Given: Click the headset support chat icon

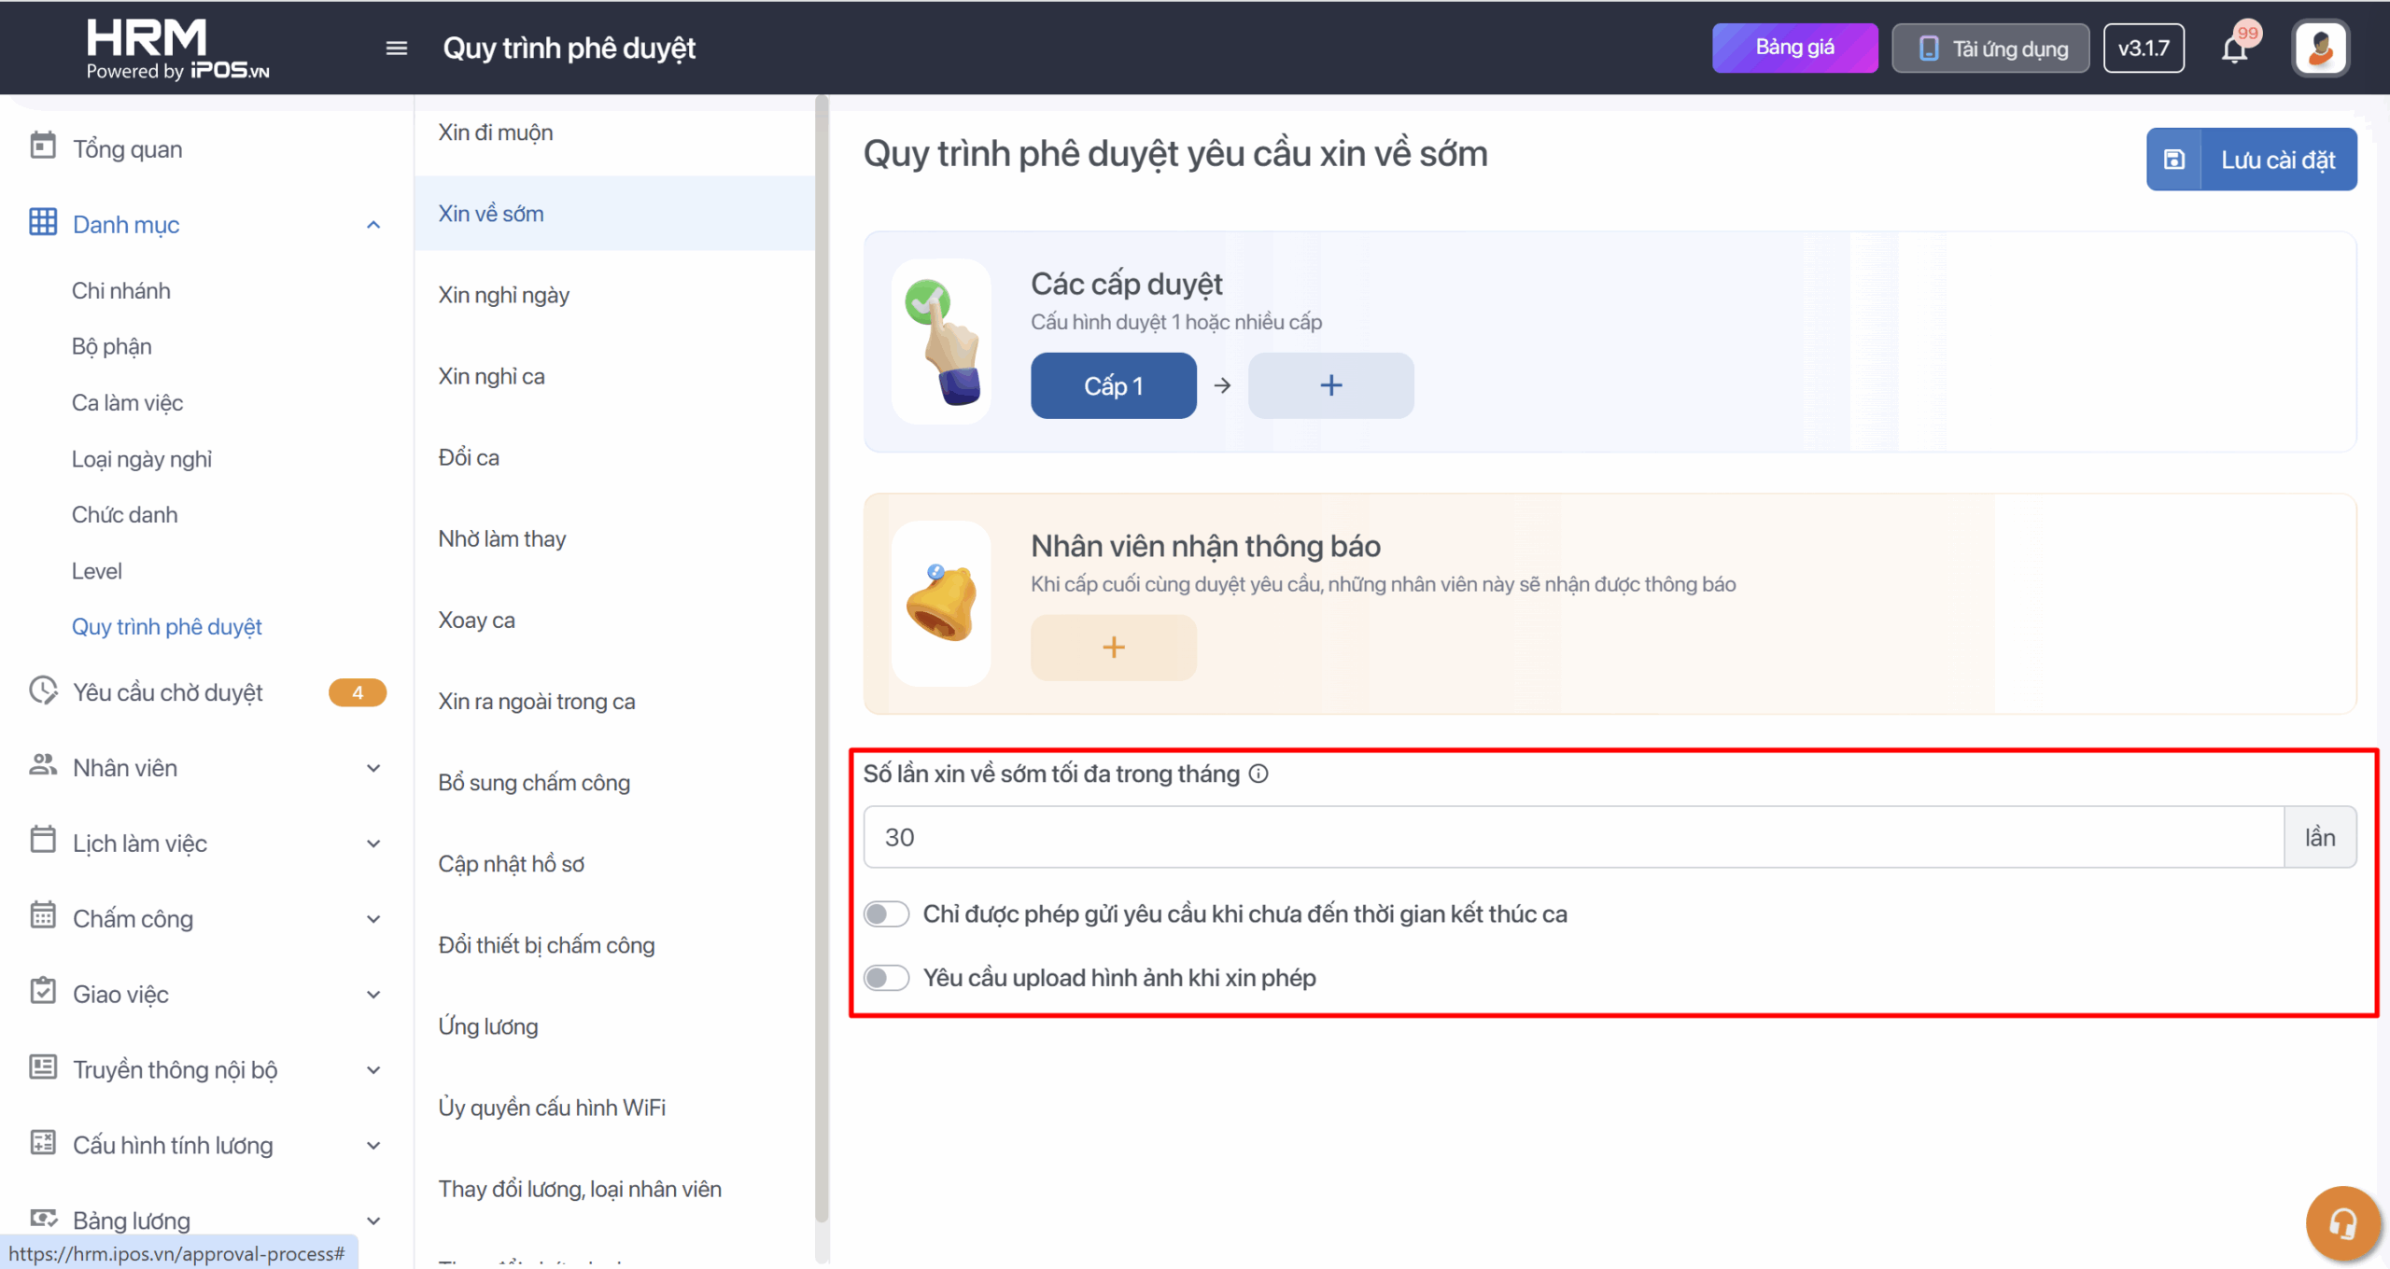Looking at the screenshot, I should [x=2341, y=1222].
